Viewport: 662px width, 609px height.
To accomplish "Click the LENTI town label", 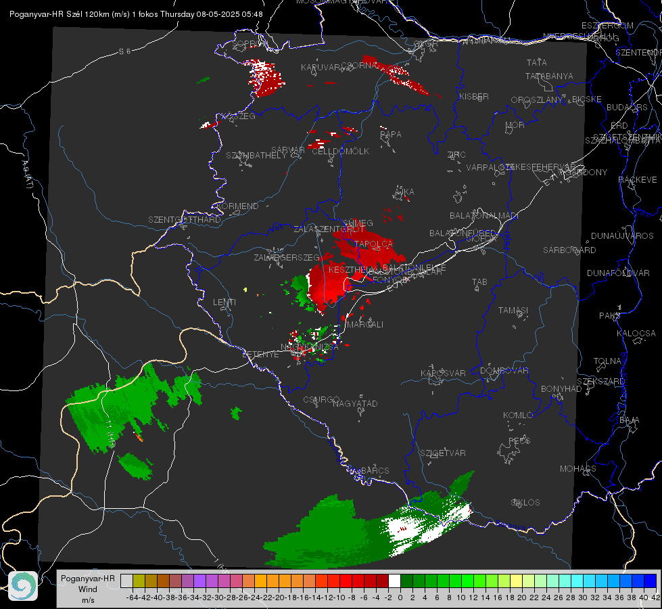I will [224, 302].
